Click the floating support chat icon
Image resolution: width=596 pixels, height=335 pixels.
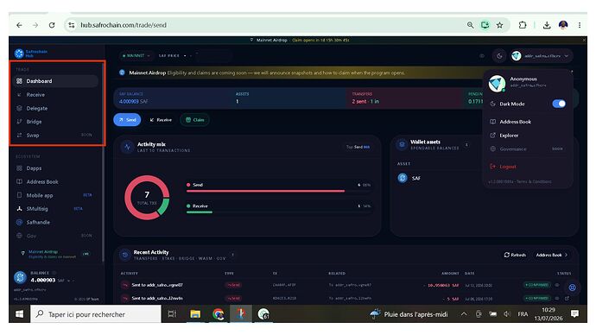(572, 288)
